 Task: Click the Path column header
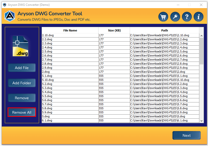164,30
